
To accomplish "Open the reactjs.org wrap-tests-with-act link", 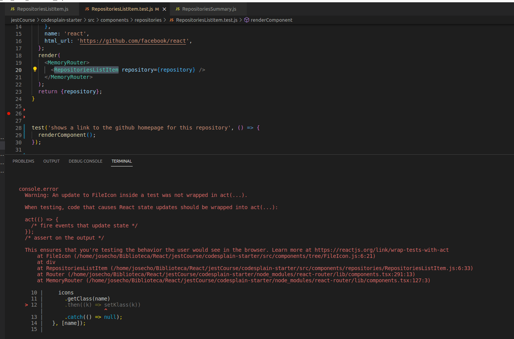I will (382, 250).
